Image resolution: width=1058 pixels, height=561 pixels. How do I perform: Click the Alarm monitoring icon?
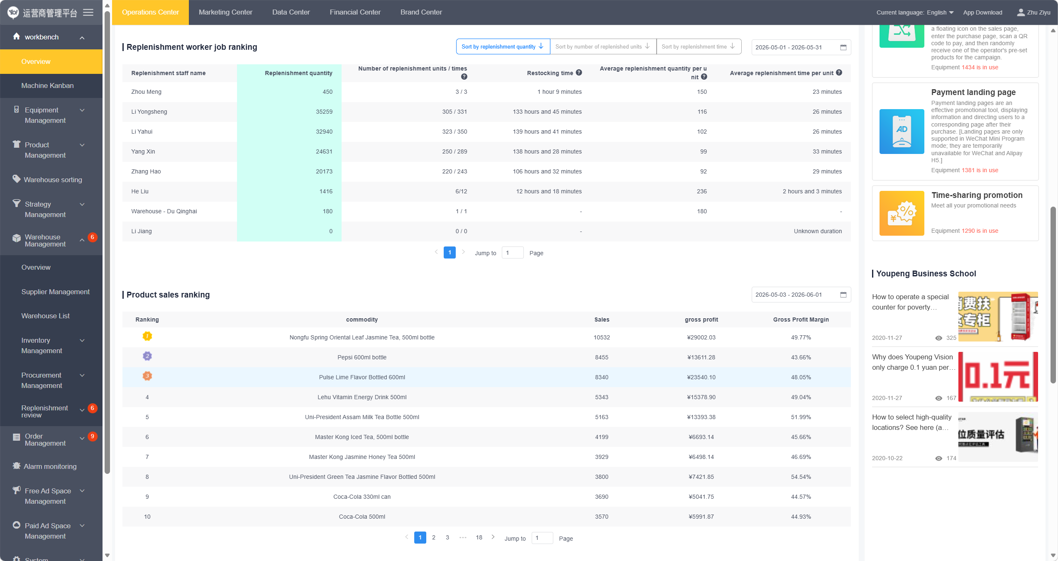(16, 466)
